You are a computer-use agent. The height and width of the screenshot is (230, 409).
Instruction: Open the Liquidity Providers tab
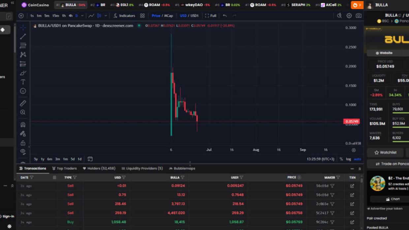pyautogui.click(x=142, y=168)
